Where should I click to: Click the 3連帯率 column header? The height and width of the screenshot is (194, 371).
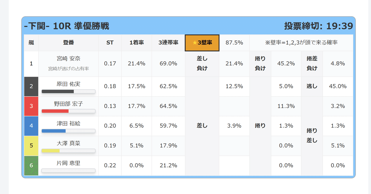tap(168, 43)
